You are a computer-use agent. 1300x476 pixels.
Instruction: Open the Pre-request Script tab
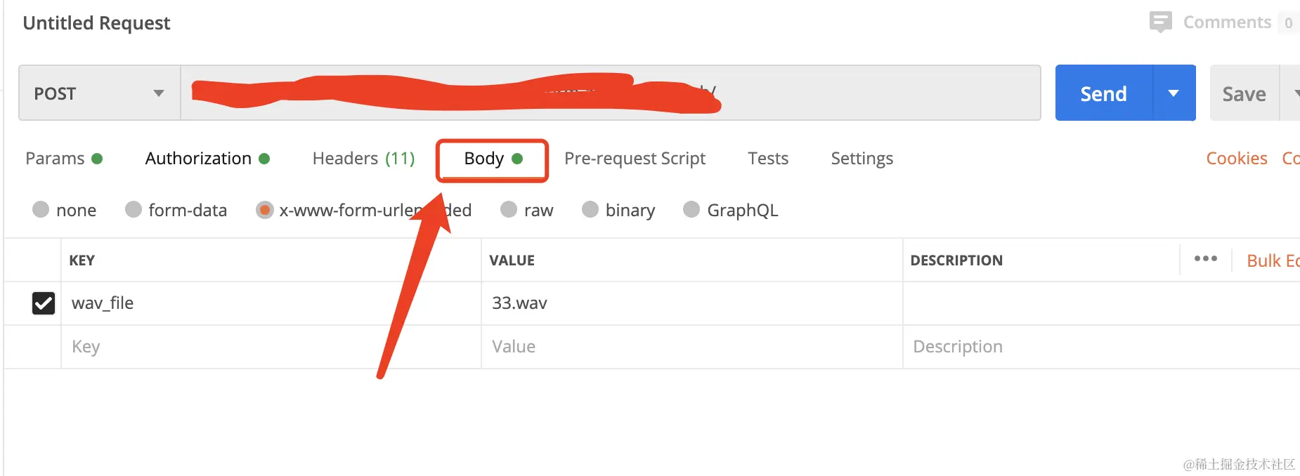point(635,159)
